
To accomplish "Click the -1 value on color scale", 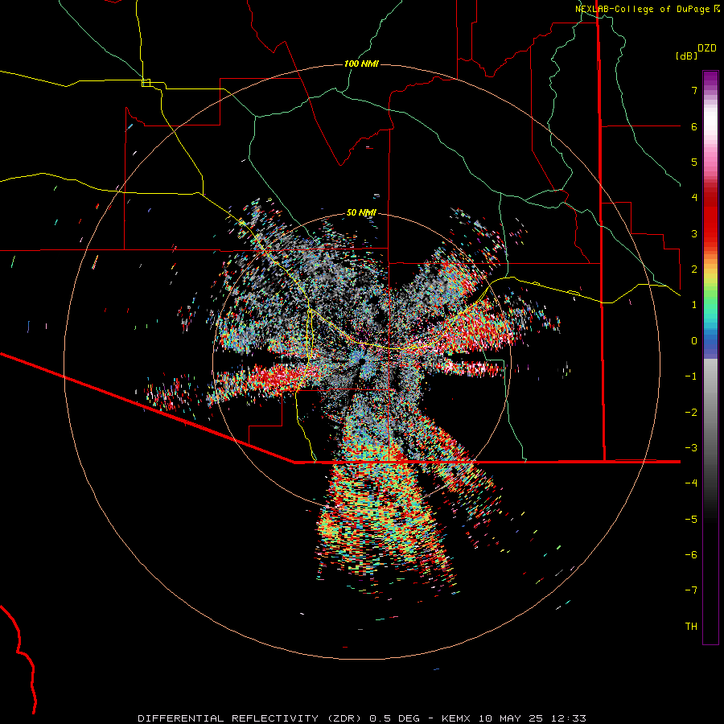I will (x=691, y=376).
